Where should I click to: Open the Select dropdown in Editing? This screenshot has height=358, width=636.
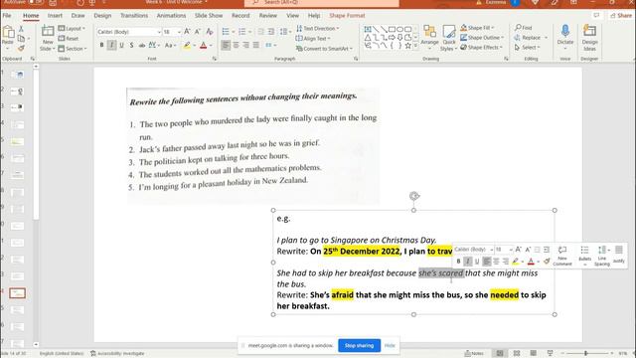point(527,47)
